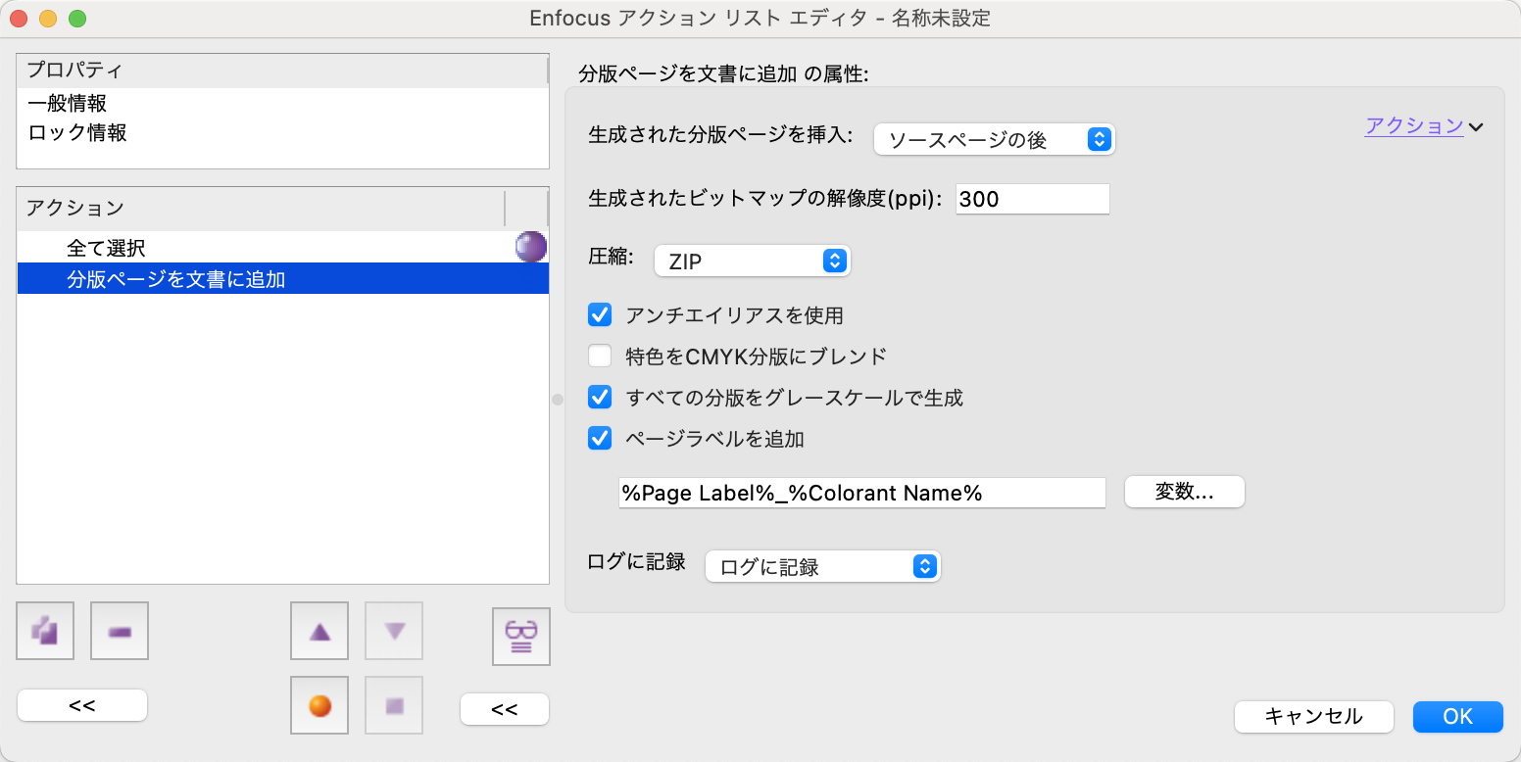
Task: Click the キャンセル button
Action: [x=1313, y=716]
